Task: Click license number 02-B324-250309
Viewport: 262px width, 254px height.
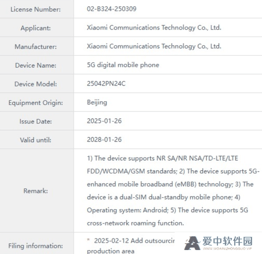Action: (112, 9)
